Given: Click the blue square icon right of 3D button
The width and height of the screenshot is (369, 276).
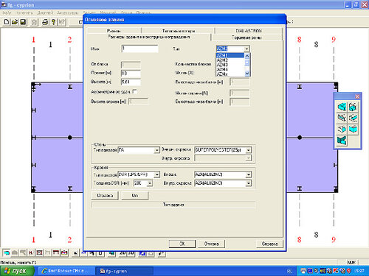Looking at the screenshot, I should pyautogui.click(x=142, y=253).
